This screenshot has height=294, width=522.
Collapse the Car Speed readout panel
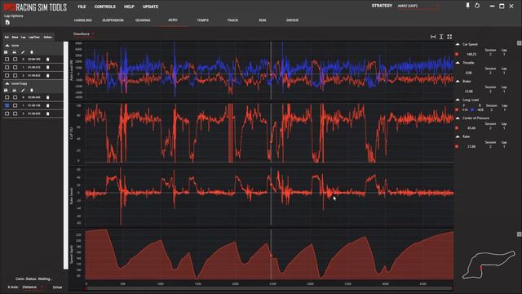click(458, 44)
